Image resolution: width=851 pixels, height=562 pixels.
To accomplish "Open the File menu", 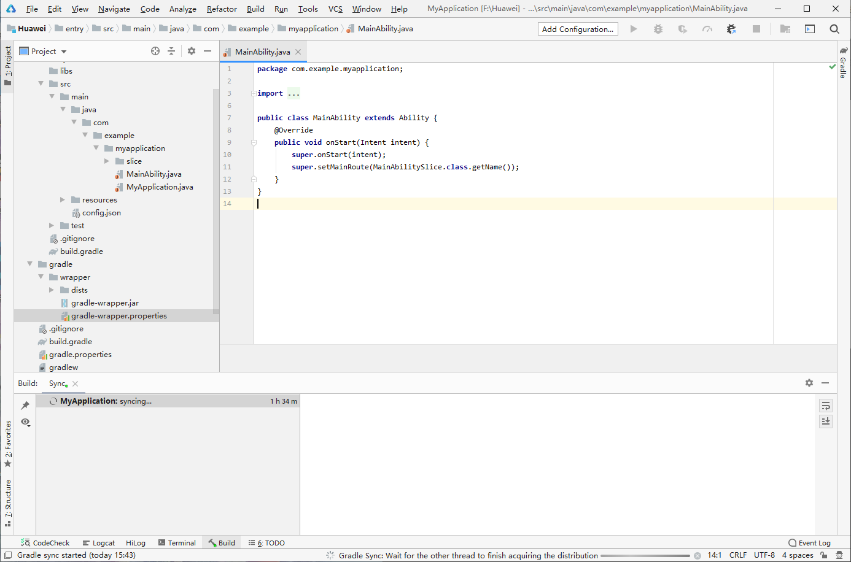I will (32, 9).
